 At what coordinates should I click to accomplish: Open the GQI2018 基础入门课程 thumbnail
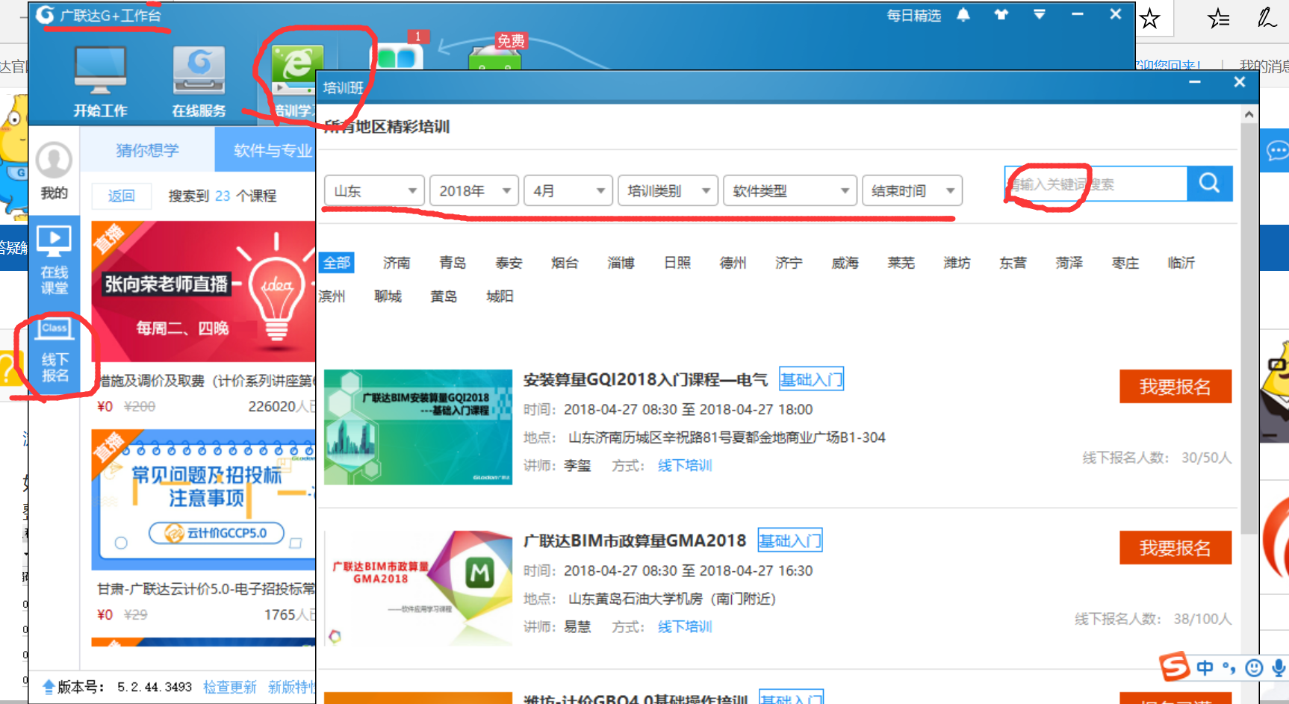418,427
